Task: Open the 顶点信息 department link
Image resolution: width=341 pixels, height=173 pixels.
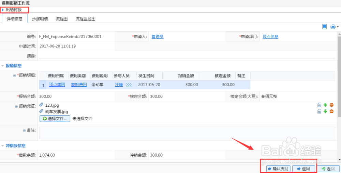Action: [x=270, y=37]
